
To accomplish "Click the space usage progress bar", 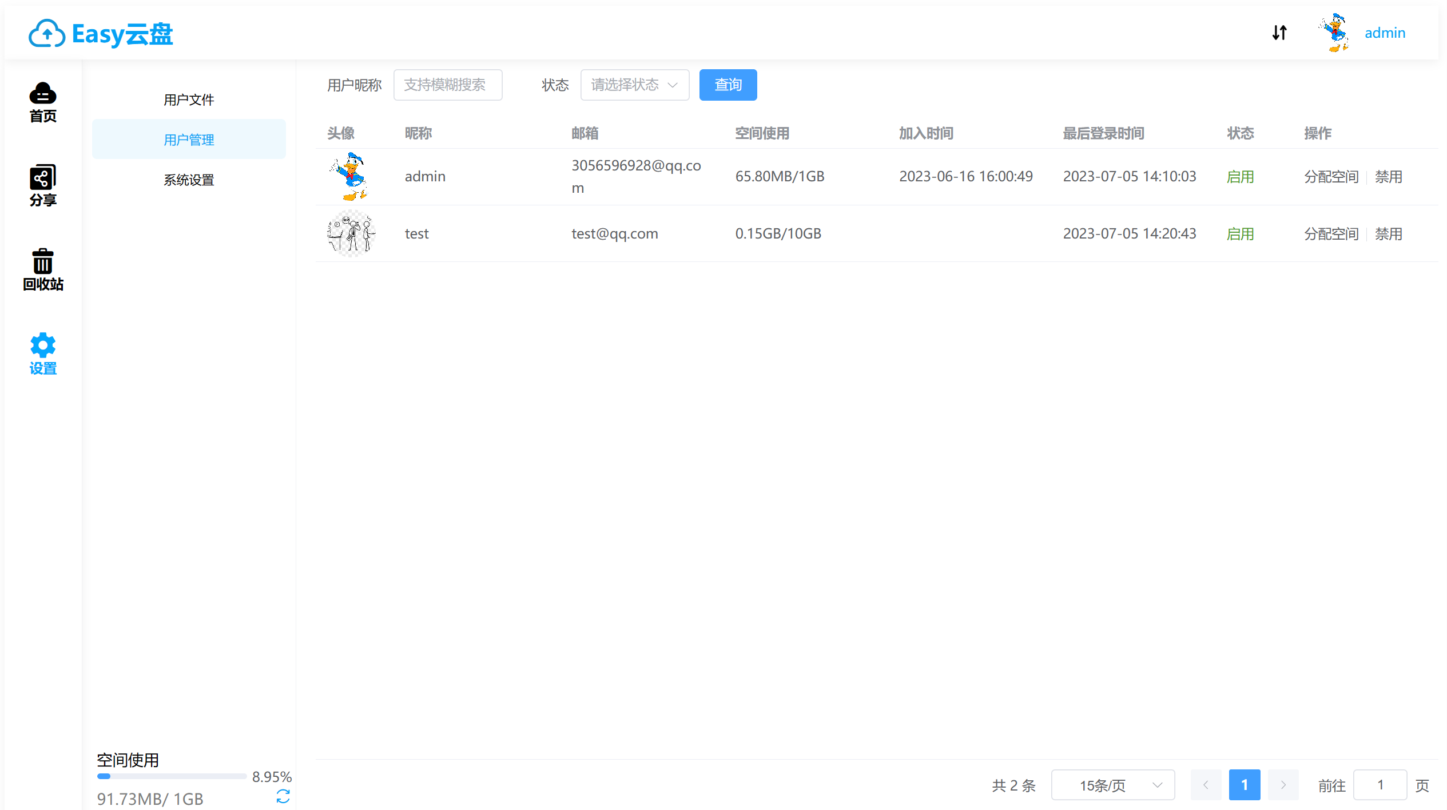I will (x=171, y=776).
